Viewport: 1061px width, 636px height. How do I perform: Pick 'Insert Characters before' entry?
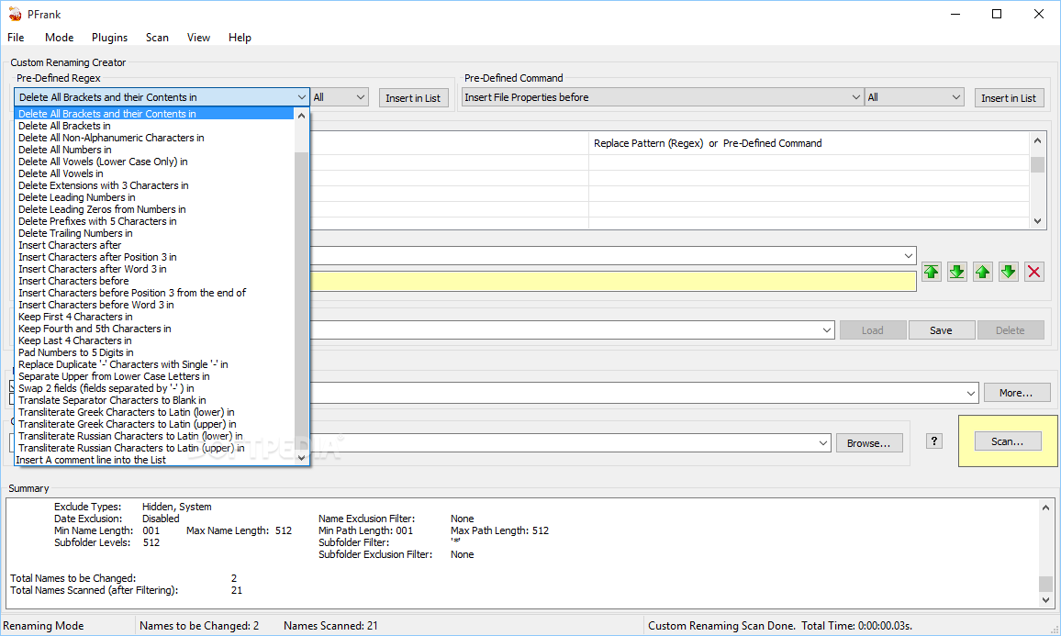(x=154, y=281)
